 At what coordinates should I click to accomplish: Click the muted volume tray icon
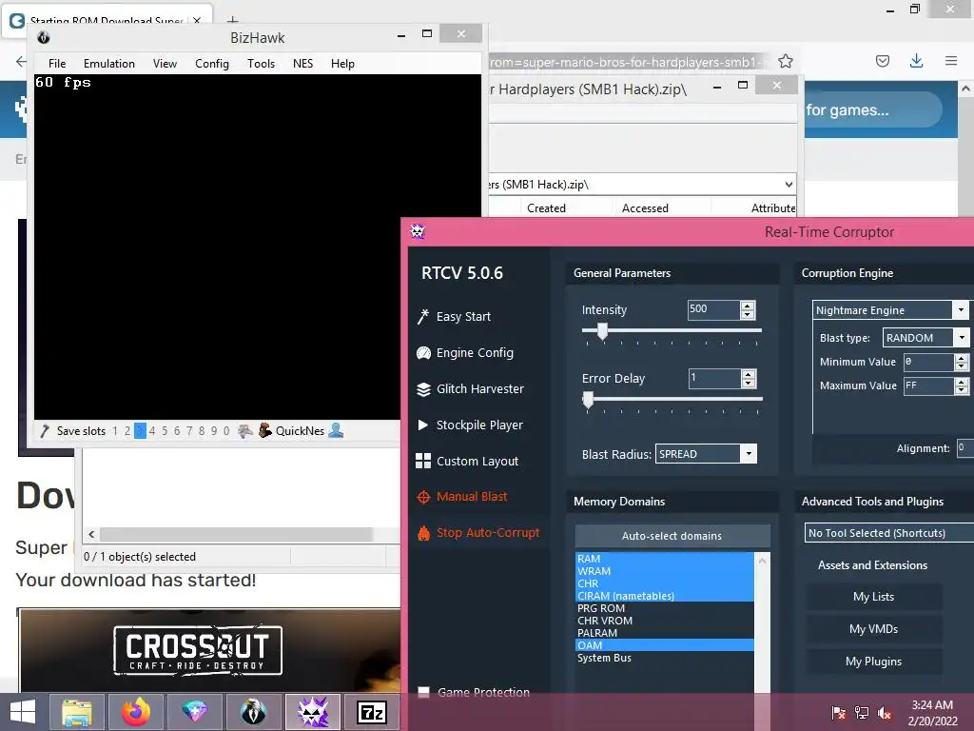pyautogui.click(x=885, y=712)
